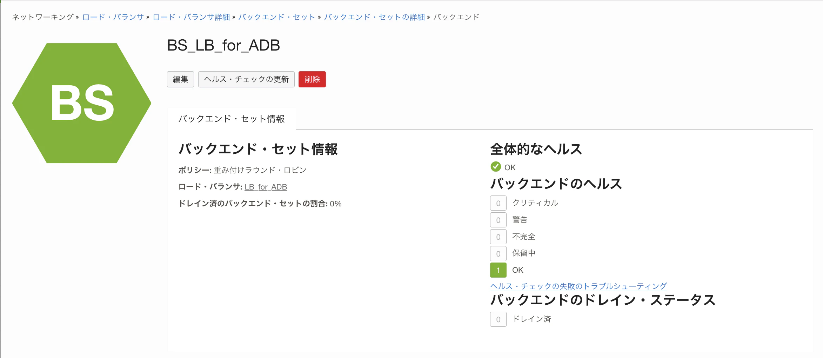Click the バックエンドのドレイン・ステータス heading
The height and width of the screenshot is (358, 823).
click(603, 300)
